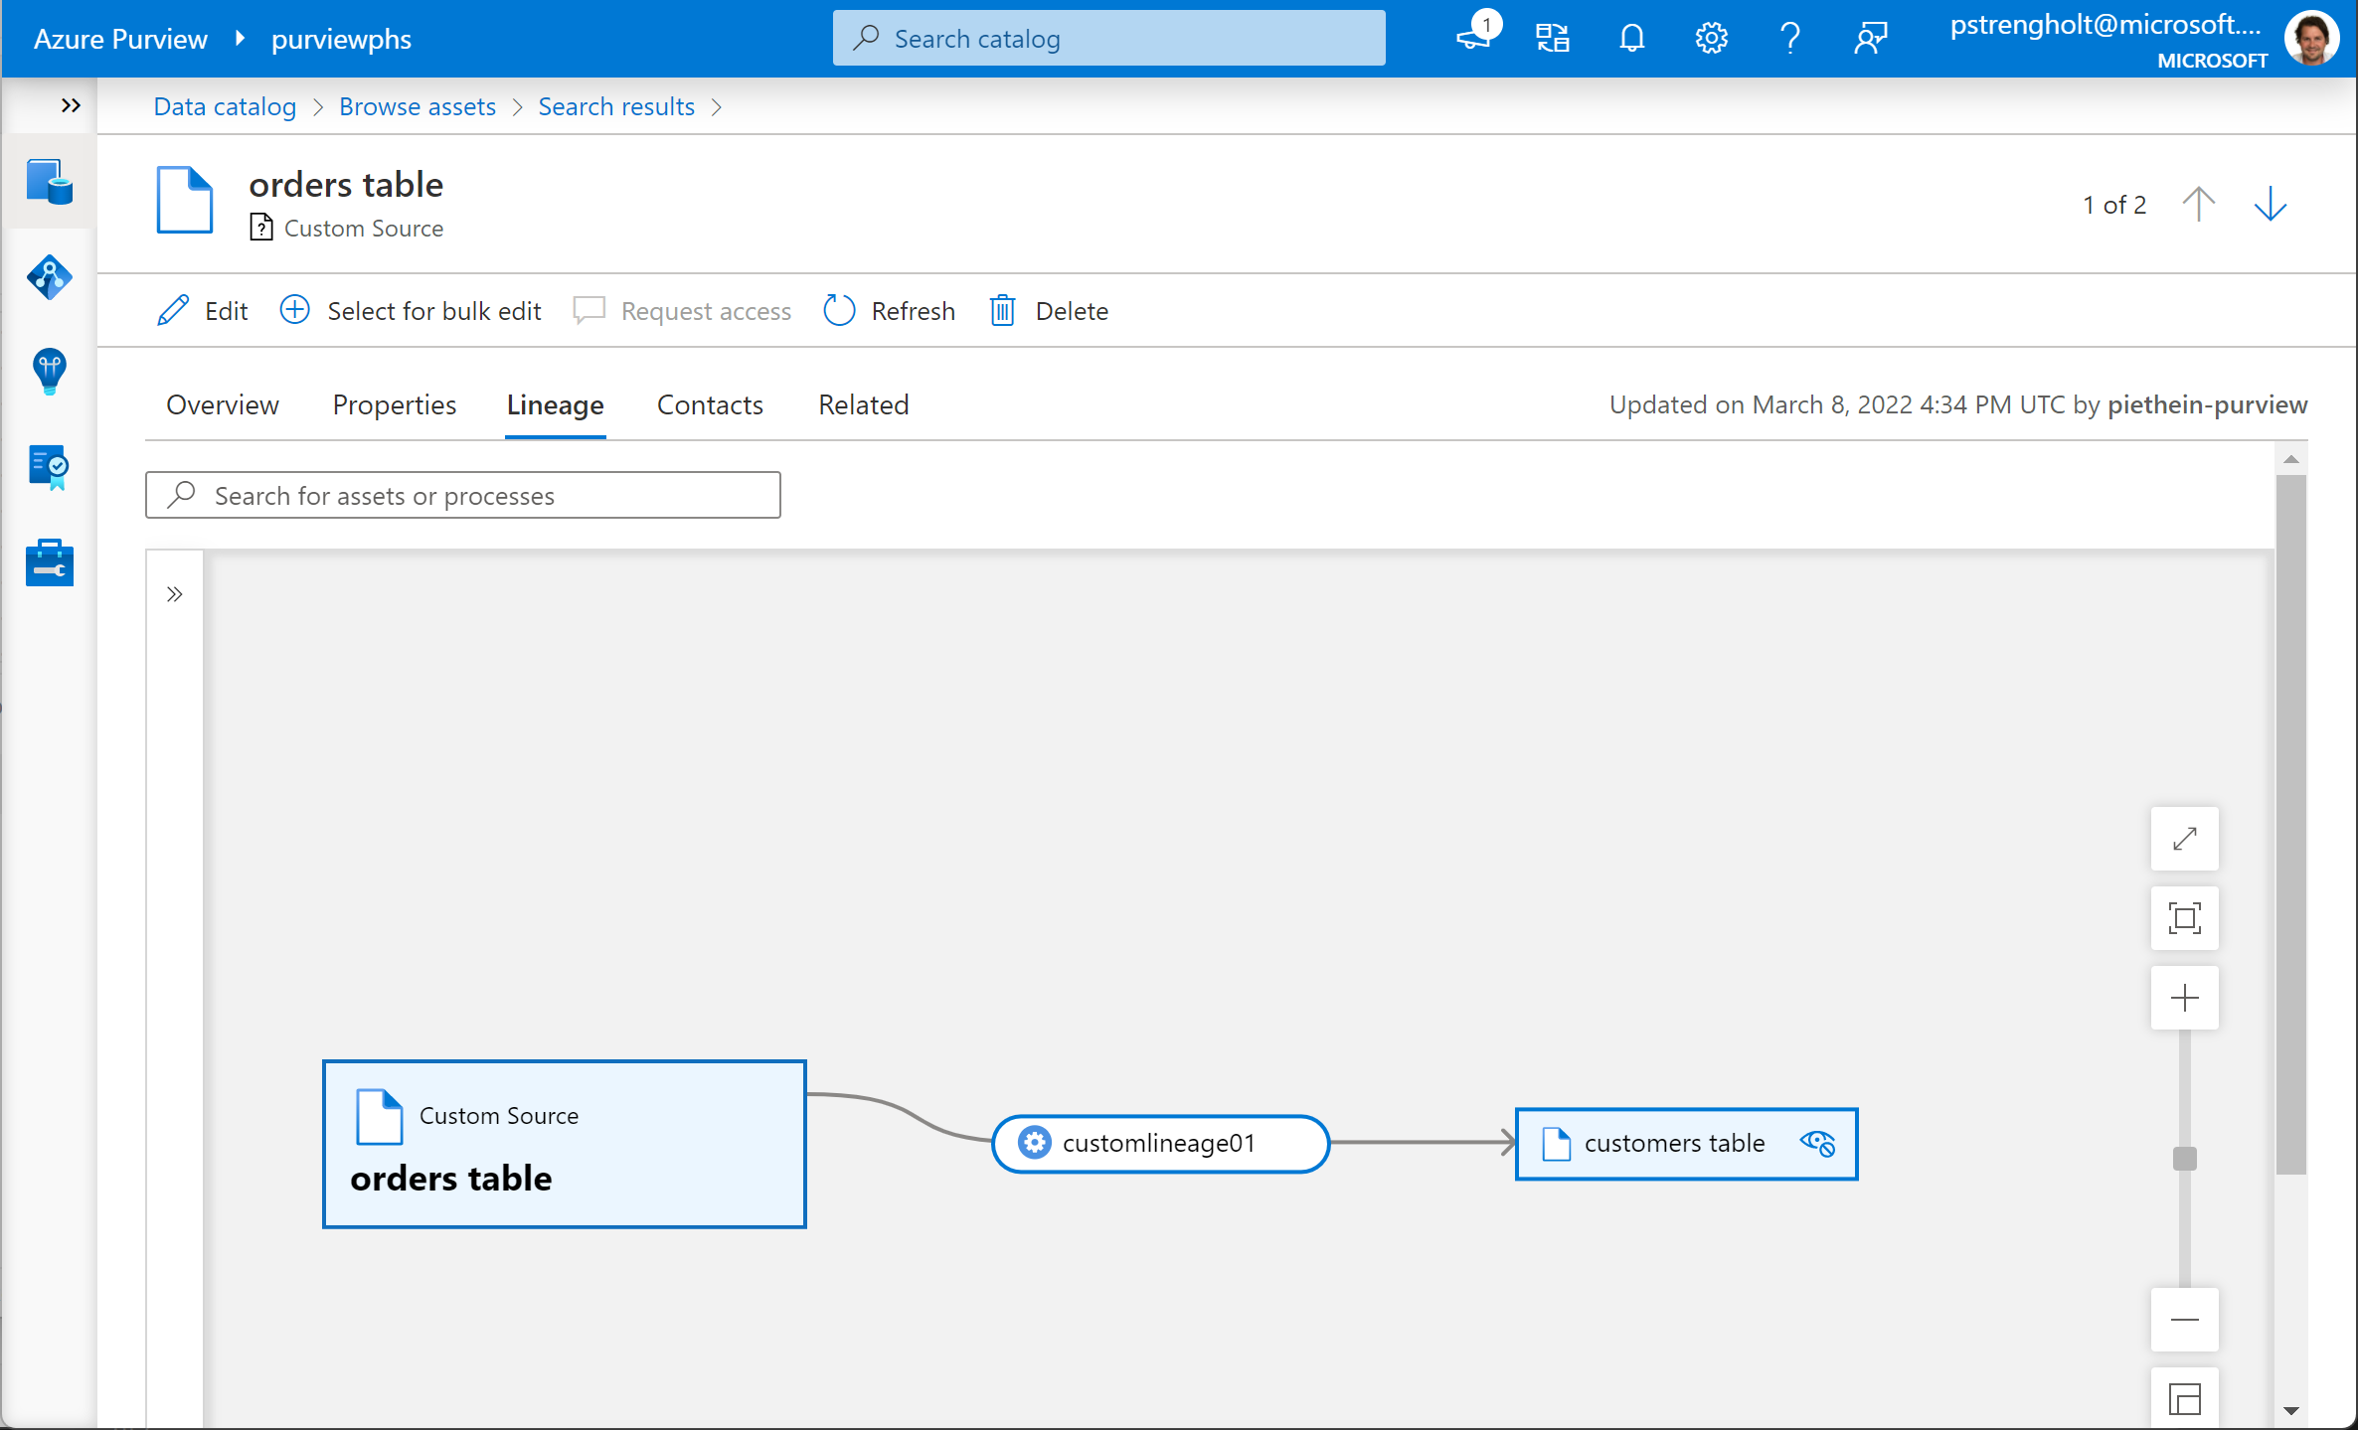
Task: Click the Request access button
Action: pos(682,310)
